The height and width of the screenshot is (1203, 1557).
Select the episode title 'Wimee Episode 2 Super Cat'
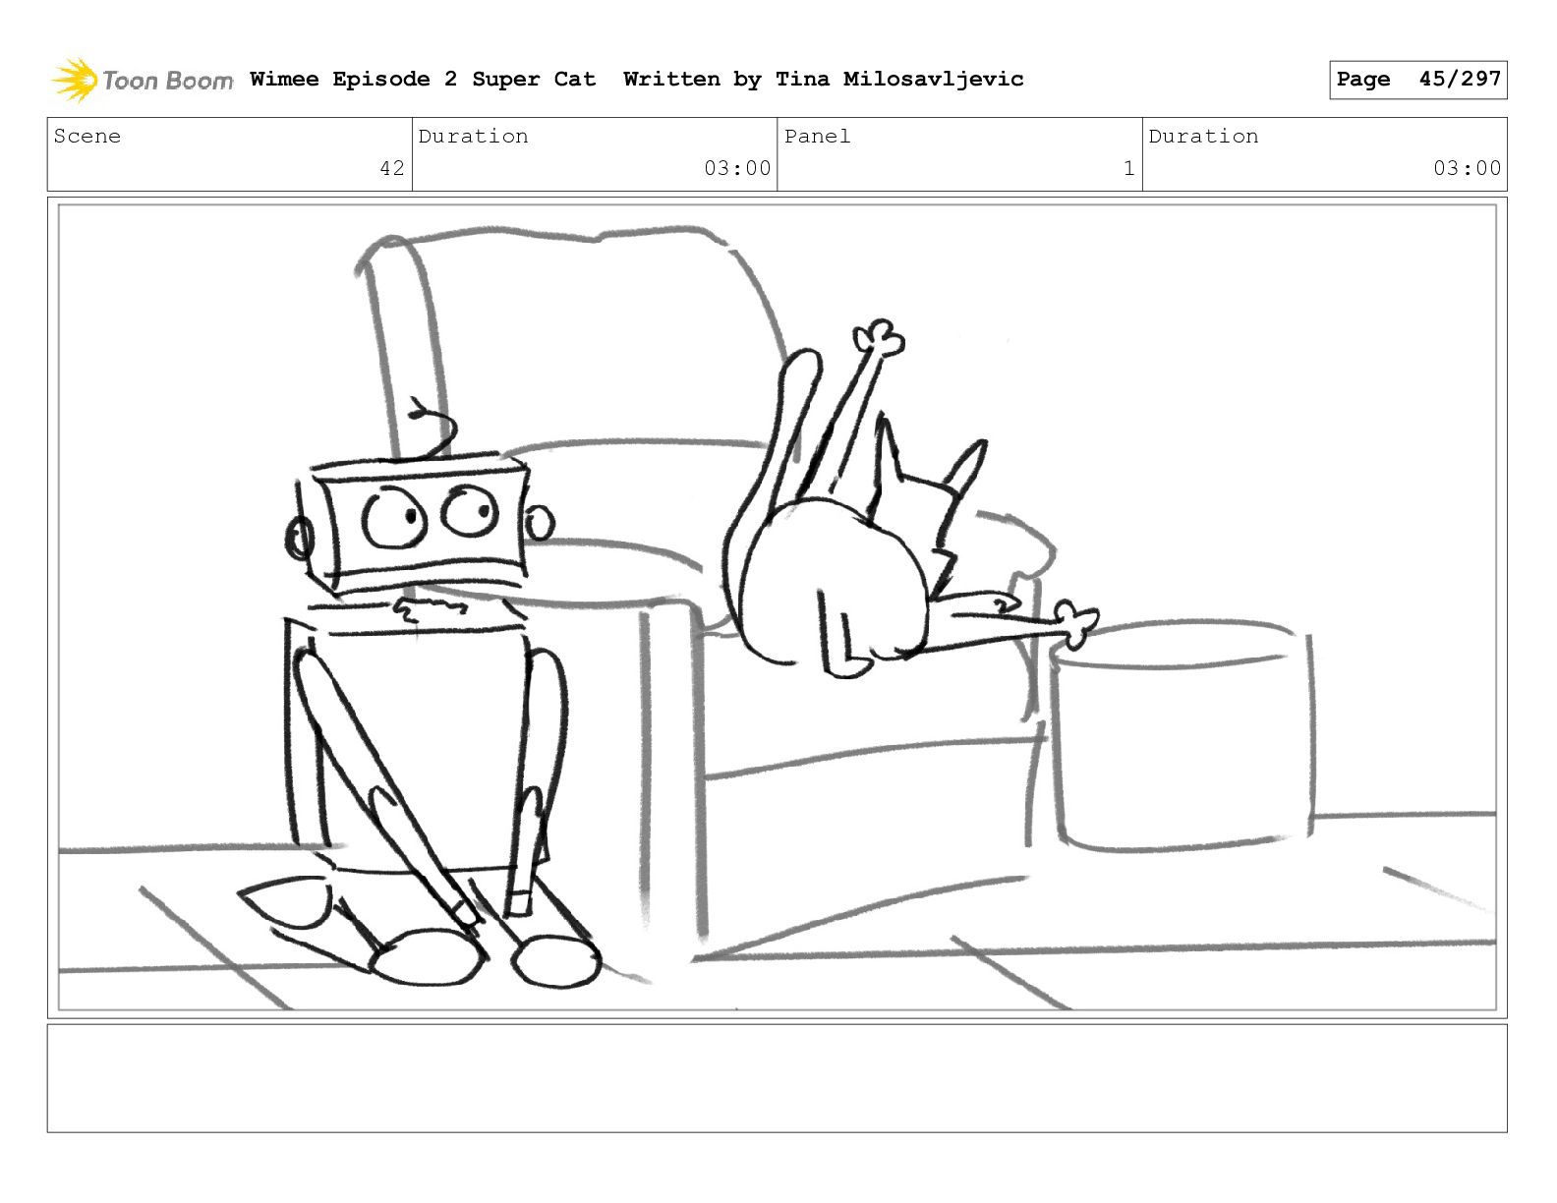[423, 79]
